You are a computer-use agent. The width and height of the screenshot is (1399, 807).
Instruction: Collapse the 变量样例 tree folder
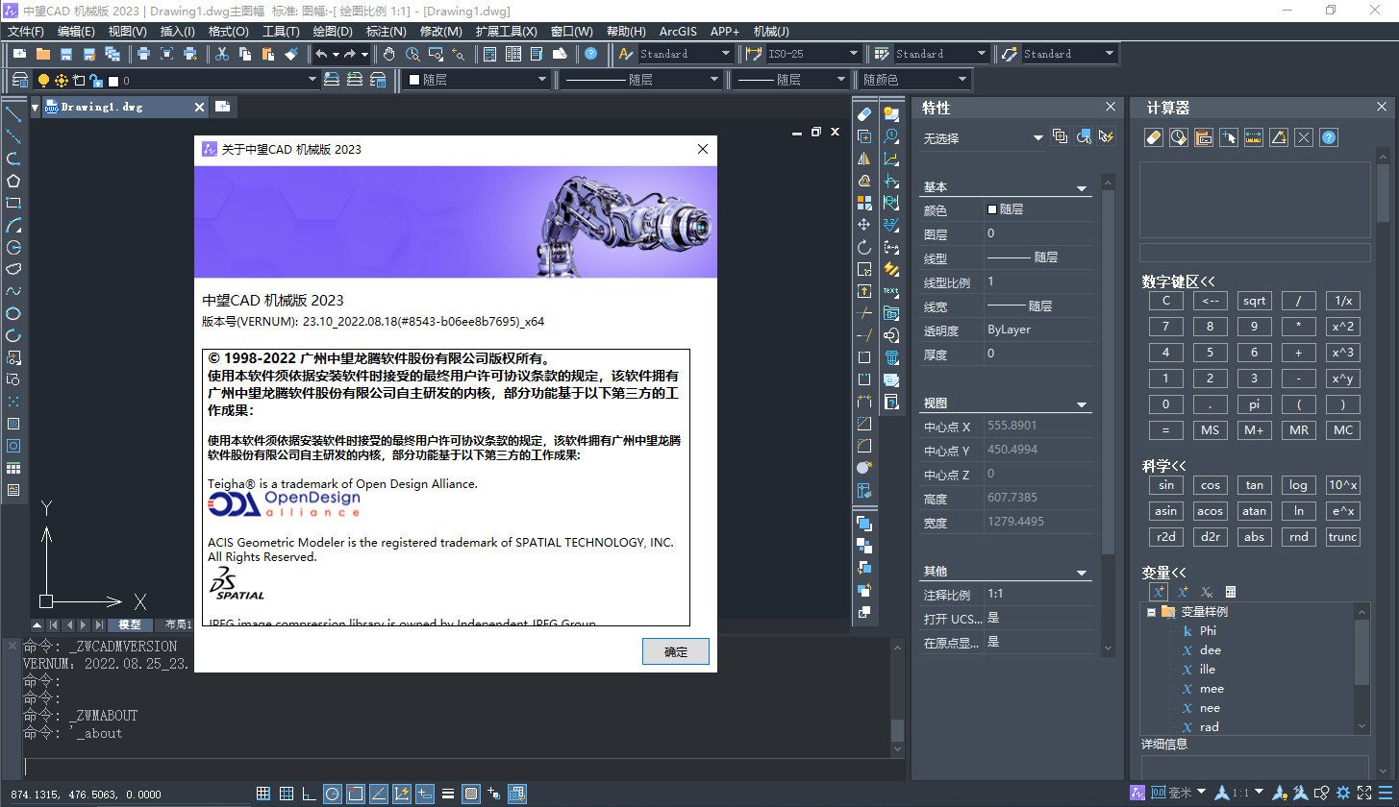[x=1150, y=612]
